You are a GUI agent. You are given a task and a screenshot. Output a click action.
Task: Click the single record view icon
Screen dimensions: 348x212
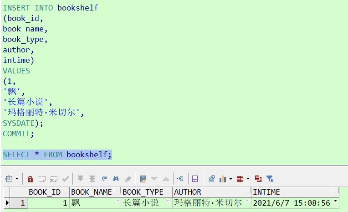143,179
